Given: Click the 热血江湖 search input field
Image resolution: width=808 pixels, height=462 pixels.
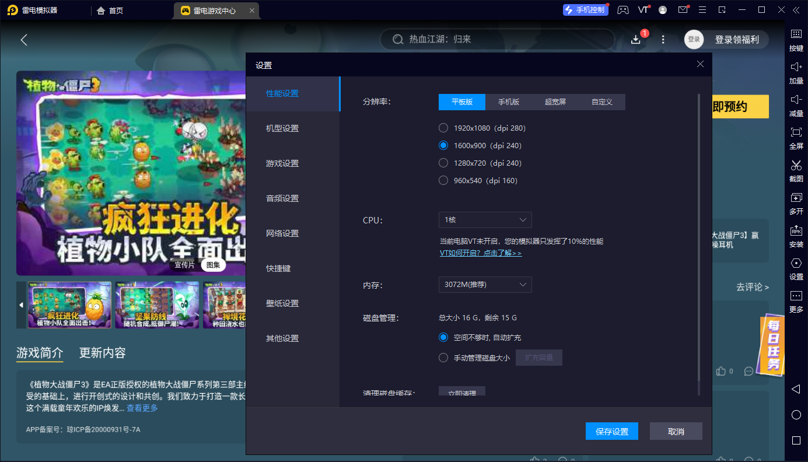Looking at the screenshot, I should (x=502, y=39).
